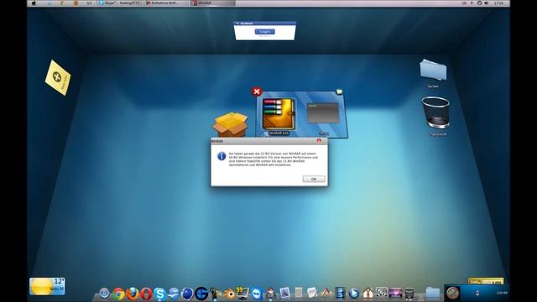Click the weather widget showing 12°

[x=47, y=286]
